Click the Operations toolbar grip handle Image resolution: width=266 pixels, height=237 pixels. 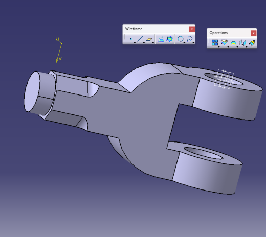(209, 41)
